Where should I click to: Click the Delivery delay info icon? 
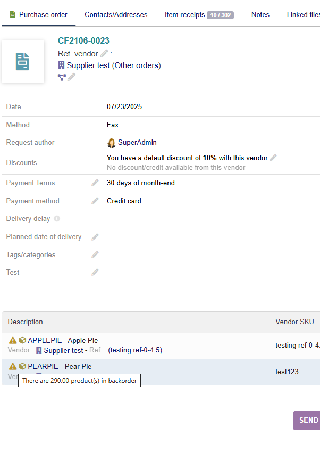pyautogui.click(x=57, y=219)
